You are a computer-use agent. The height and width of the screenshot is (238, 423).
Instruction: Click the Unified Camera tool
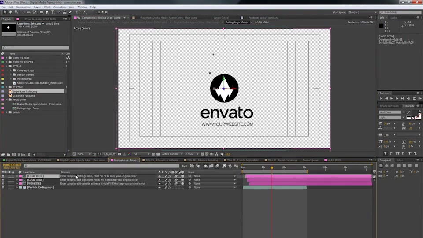point(29,12)
